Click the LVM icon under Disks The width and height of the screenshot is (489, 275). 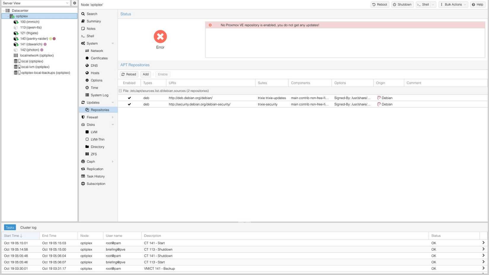click(87, 132)
